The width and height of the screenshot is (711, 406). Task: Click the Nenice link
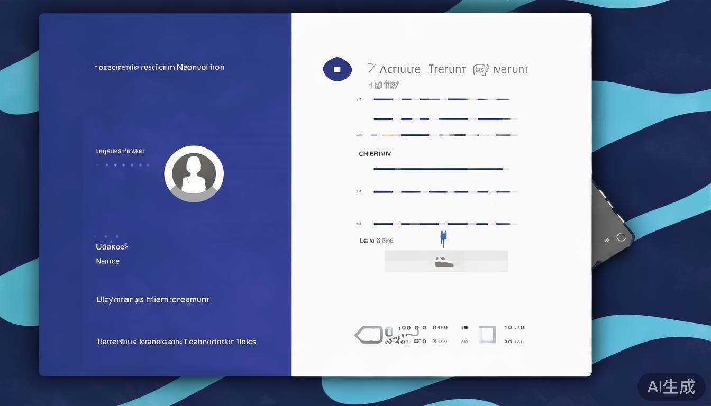click(x=107, y=261)
